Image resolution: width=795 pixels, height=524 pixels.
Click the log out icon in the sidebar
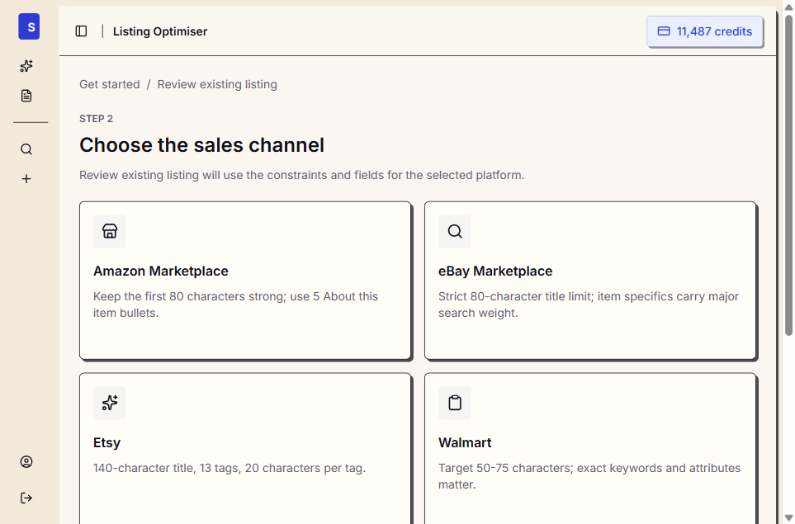[26, 498]
